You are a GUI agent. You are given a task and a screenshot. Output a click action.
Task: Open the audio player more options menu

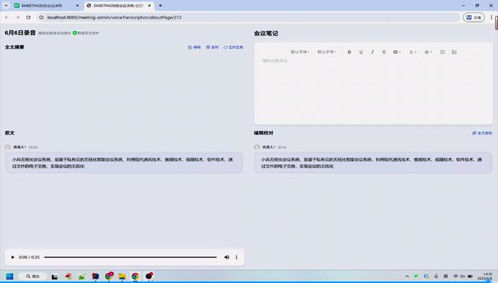point(236,257)
